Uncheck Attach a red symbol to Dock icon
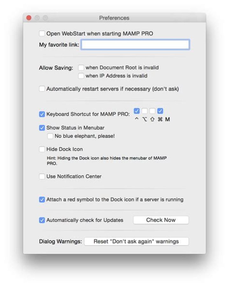Image resolution: width=229 pixels, height=287 pixels. pyautogui.click(x=42, y=199)
